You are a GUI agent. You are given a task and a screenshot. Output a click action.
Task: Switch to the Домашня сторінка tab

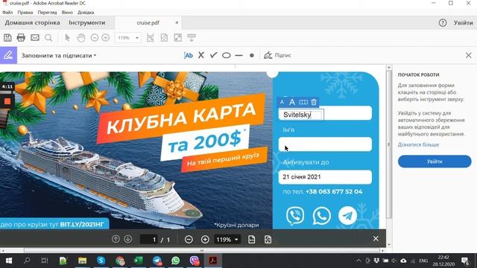[32, 23]
